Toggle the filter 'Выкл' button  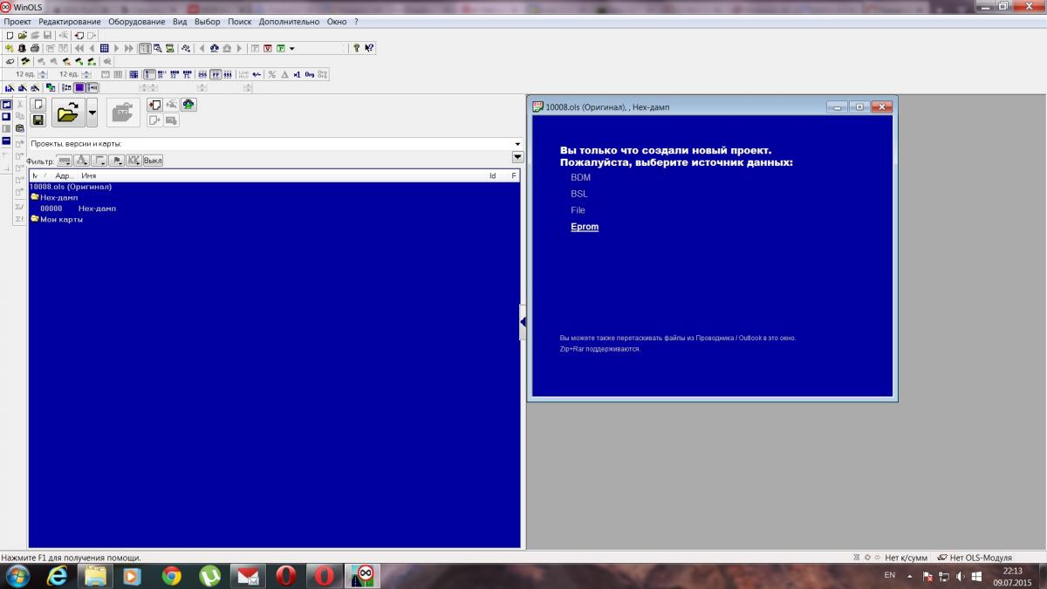[x=153, y=161]
